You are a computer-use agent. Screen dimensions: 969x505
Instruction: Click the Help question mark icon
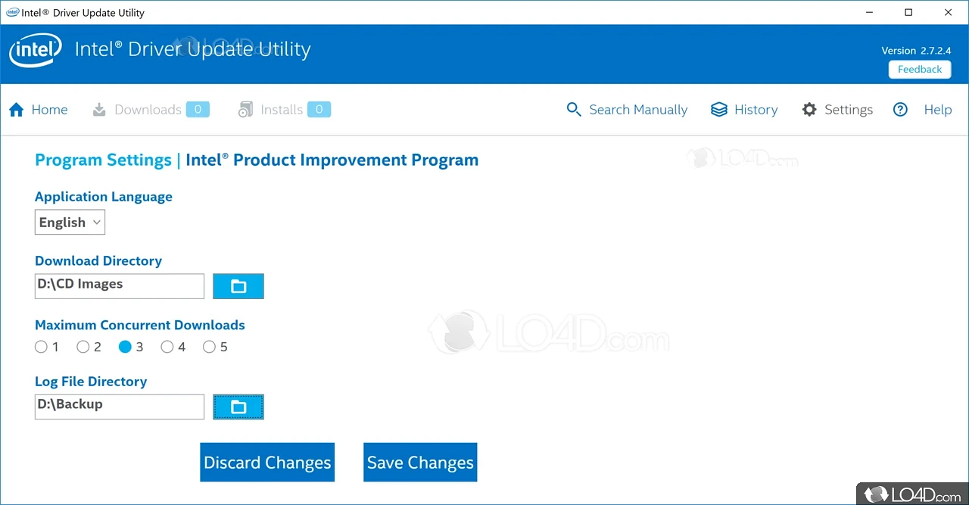pyautogui.click(x=900, y=110)
